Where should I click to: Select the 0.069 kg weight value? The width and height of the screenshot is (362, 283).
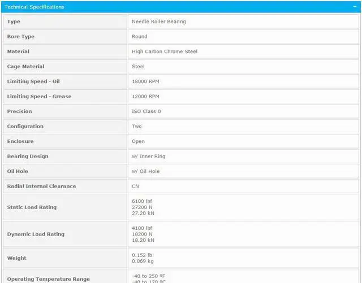[x=143, y=262]
